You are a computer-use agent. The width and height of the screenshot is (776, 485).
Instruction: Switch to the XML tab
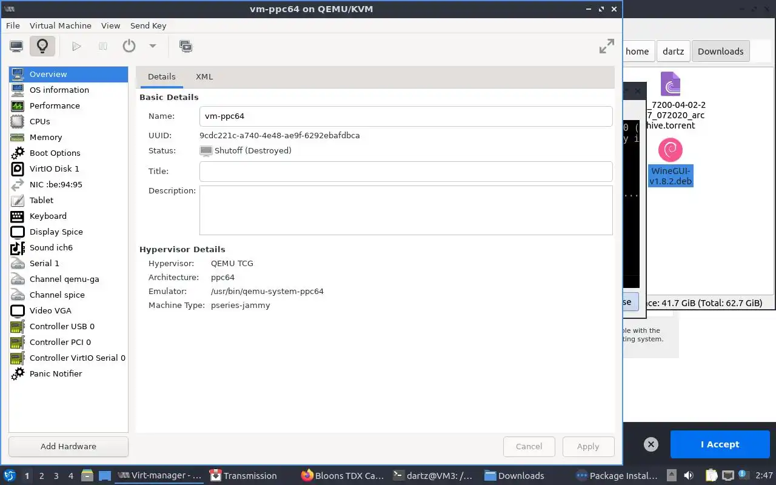click(x=204, y=77)
